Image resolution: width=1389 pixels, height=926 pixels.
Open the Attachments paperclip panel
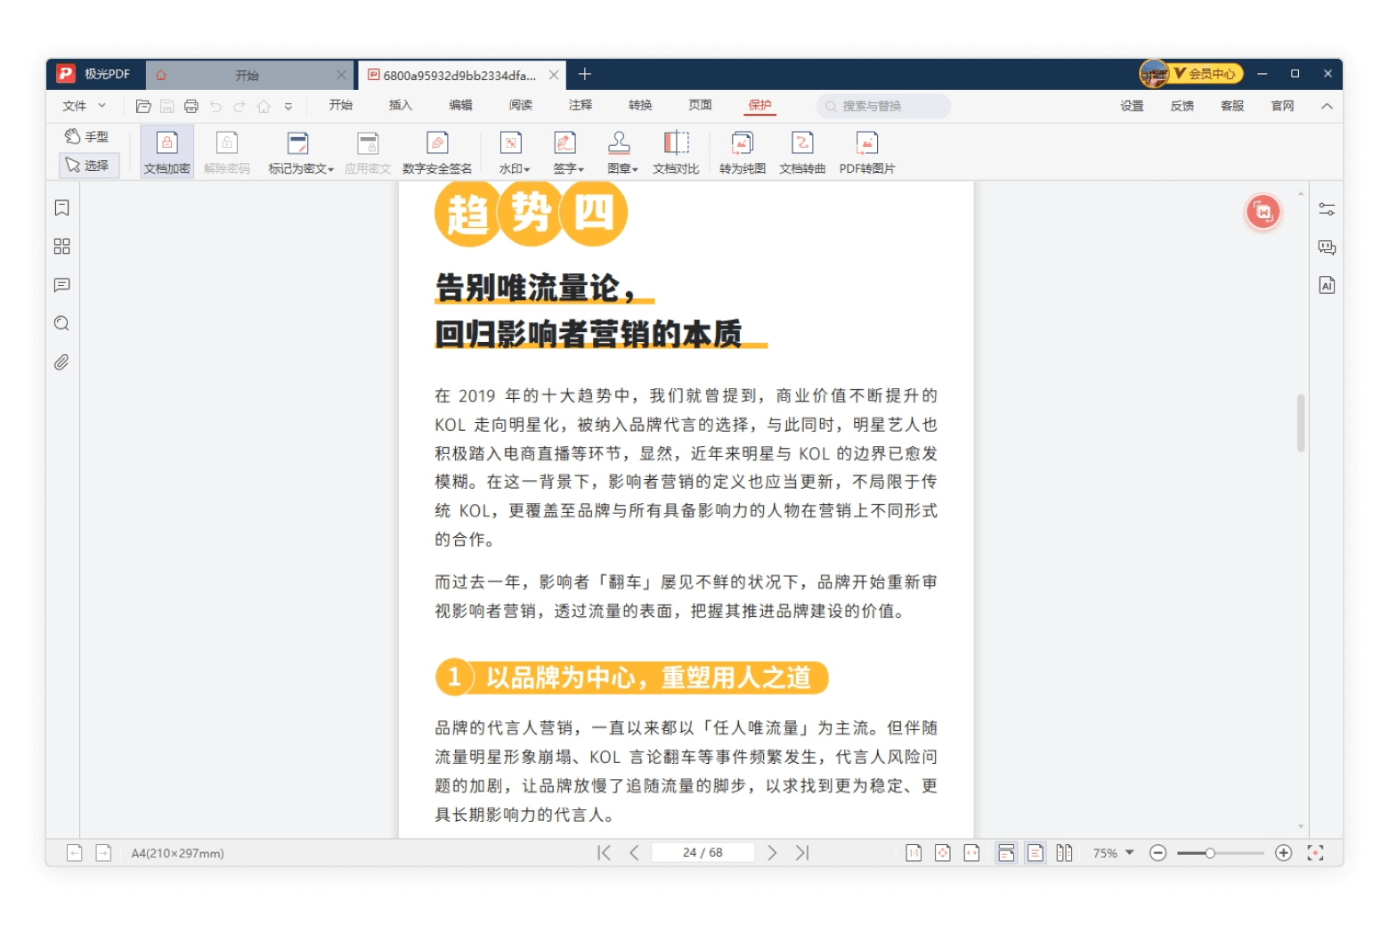(x=61, y=362)
